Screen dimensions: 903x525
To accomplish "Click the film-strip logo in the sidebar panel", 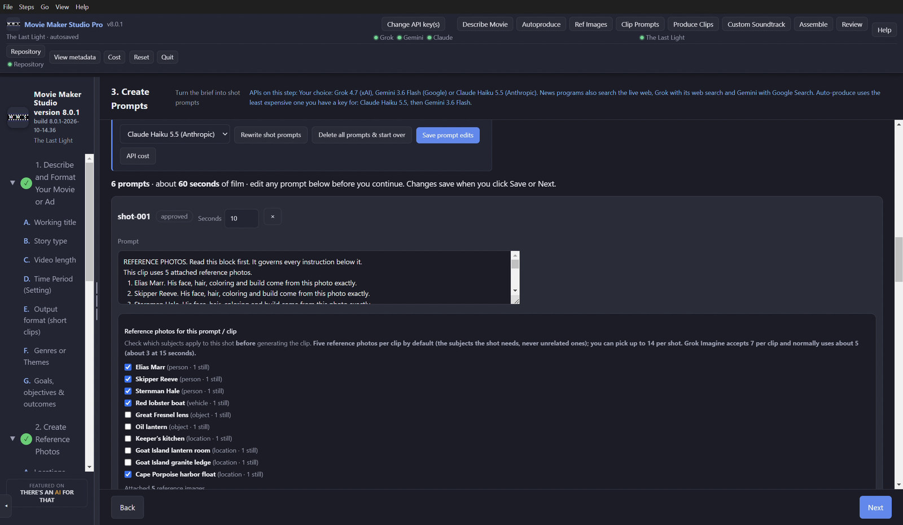I will click(x=17, y=117).
